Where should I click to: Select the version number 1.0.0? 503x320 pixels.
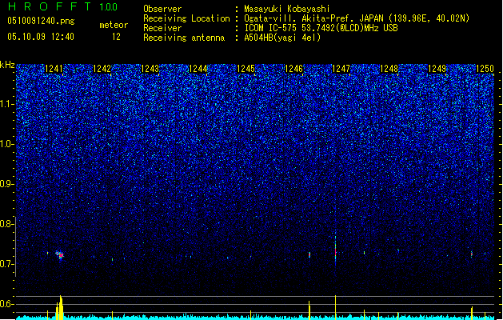tap(108, 7)
